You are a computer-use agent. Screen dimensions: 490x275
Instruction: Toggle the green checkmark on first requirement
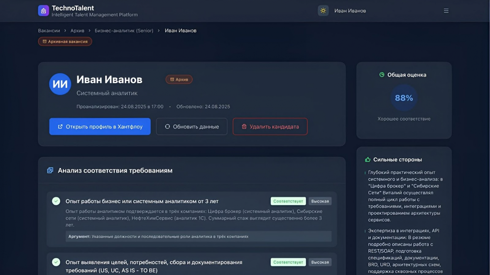pyautogui.click(x=56, y=201)
